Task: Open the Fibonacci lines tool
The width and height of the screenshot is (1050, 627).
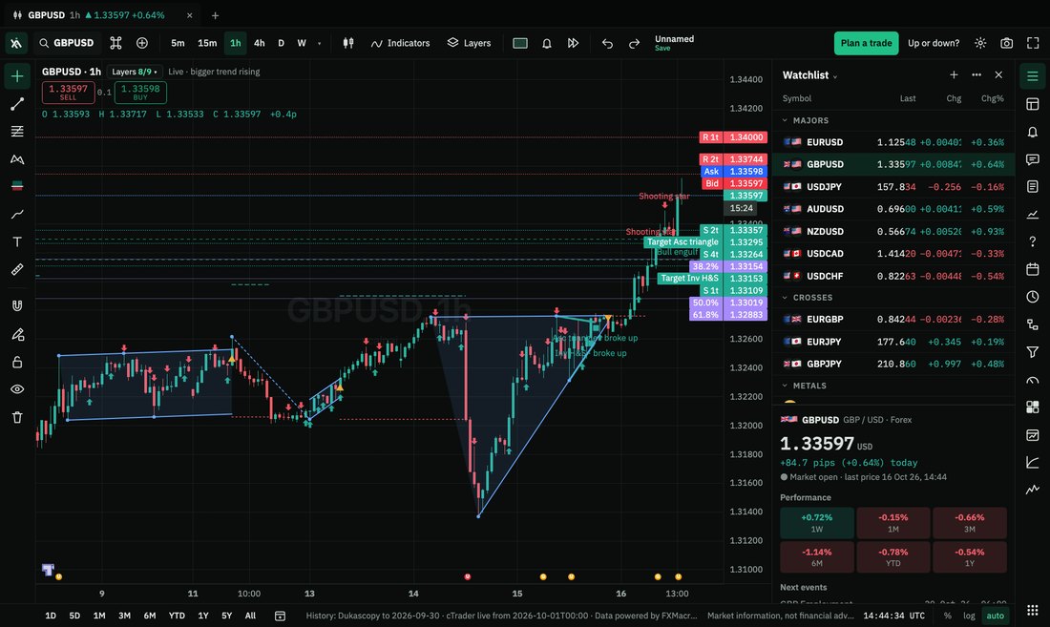Action: coord(17,131)
